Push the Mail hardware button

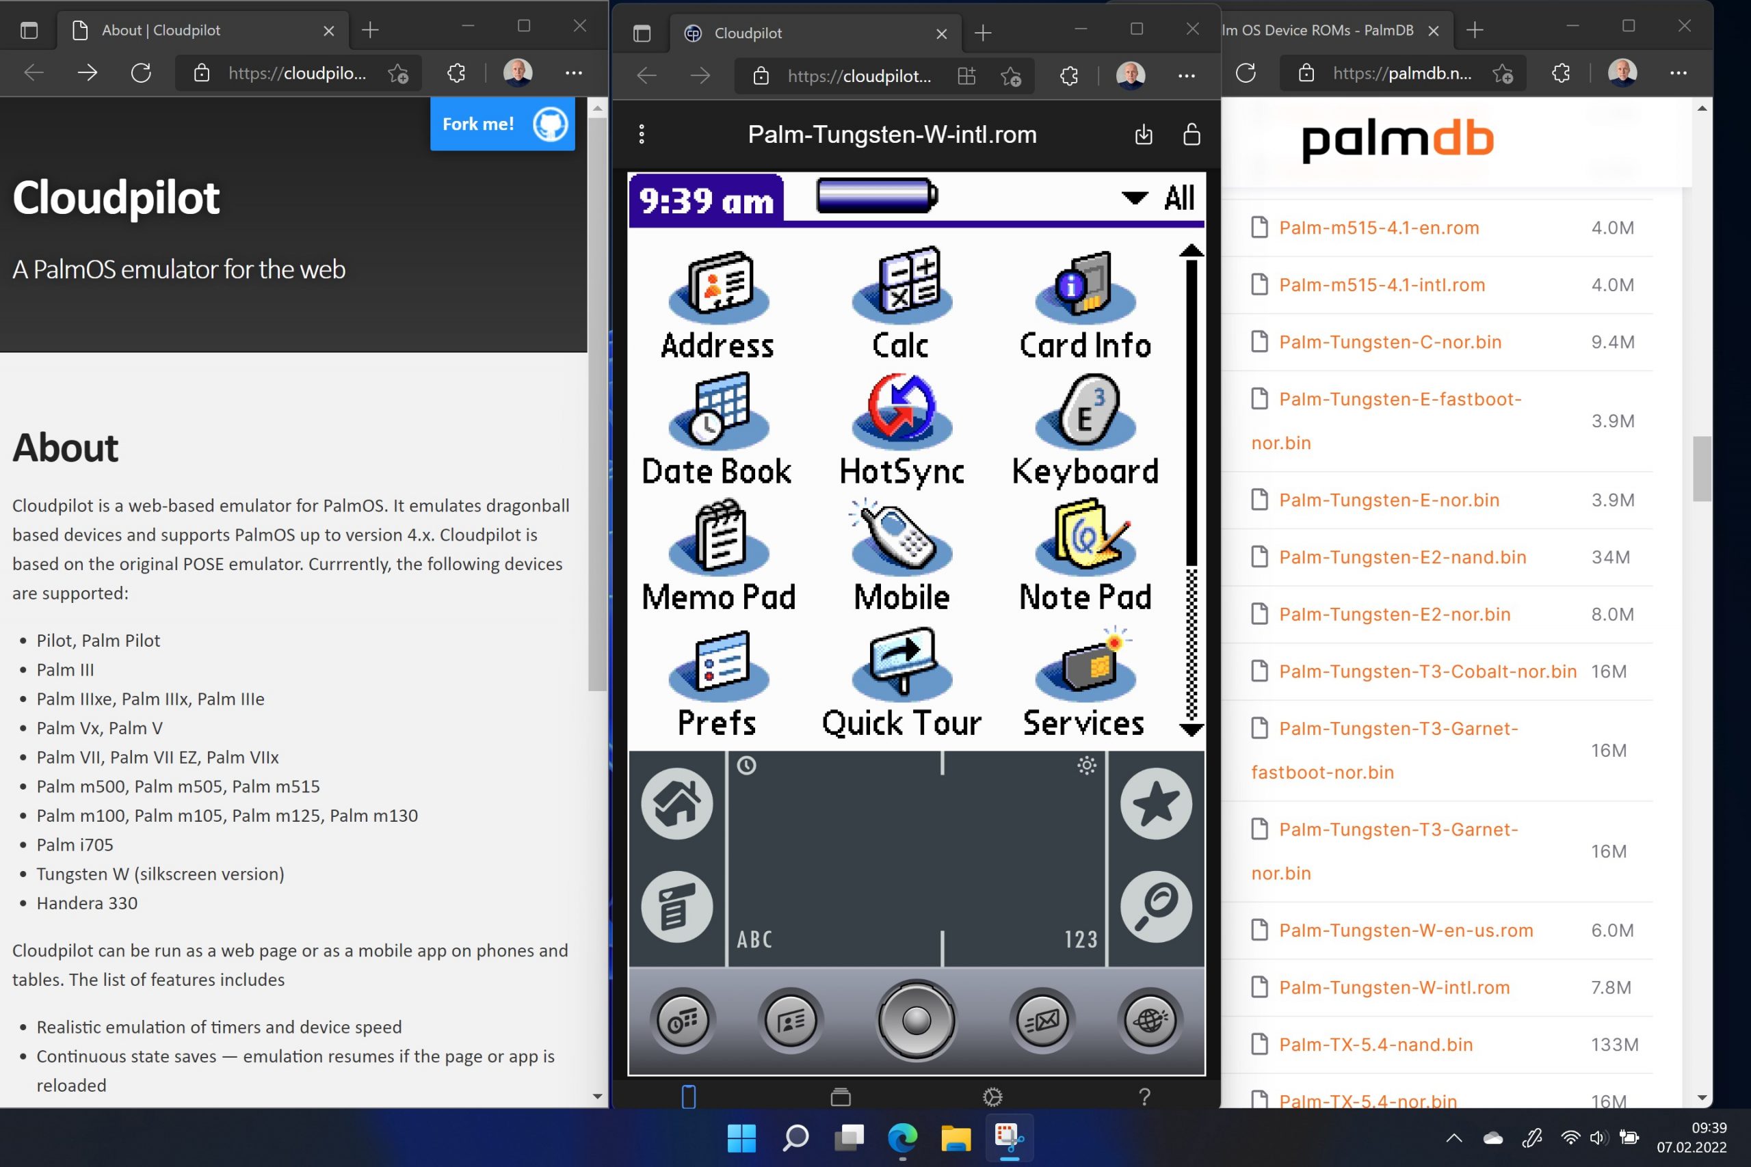point(1042,1021)
